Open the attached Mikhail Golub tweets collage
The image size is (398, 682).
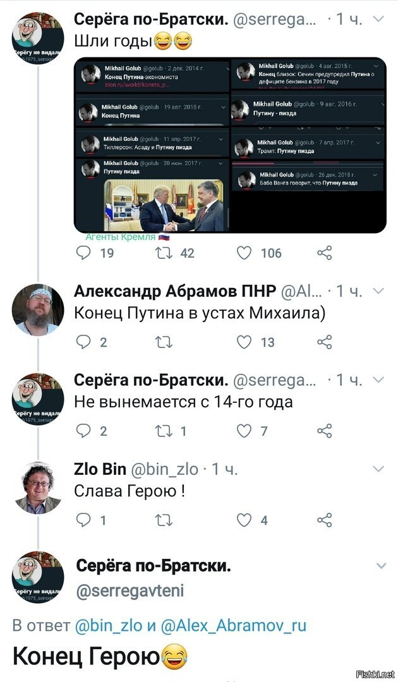click(230, 145)
